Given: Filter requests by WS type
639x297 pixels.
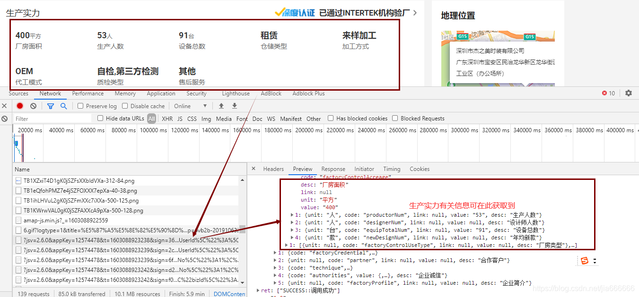Looking at the screenshot, I should coord(271,119).
